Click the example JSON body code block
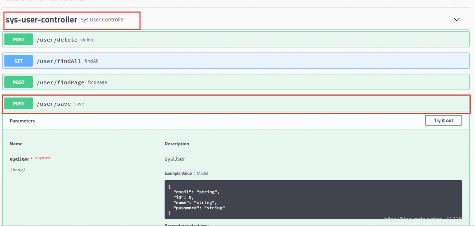The width and height of the screenshot is (475, 226). [313, 200]
